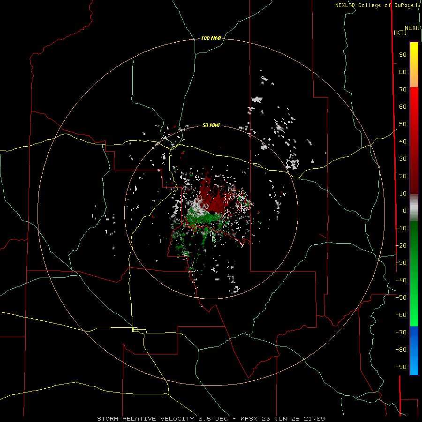
Task: Click the positive "40" scale value
Action: [403, 142]
